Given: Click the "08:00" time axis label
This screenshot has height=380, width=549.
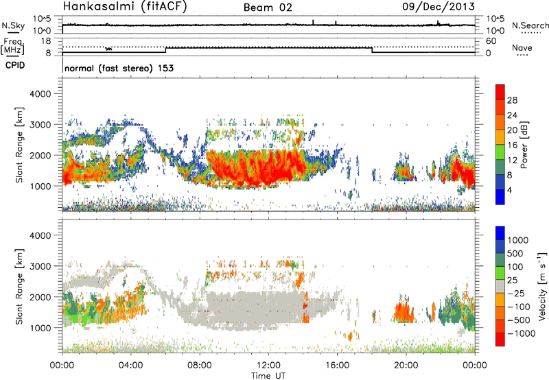Looking at the screenshot, I should coord(200,366).
